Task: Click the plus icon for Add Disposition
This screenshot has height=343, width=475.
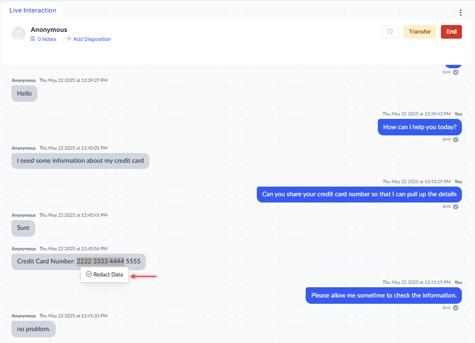Action: (69, 39)
